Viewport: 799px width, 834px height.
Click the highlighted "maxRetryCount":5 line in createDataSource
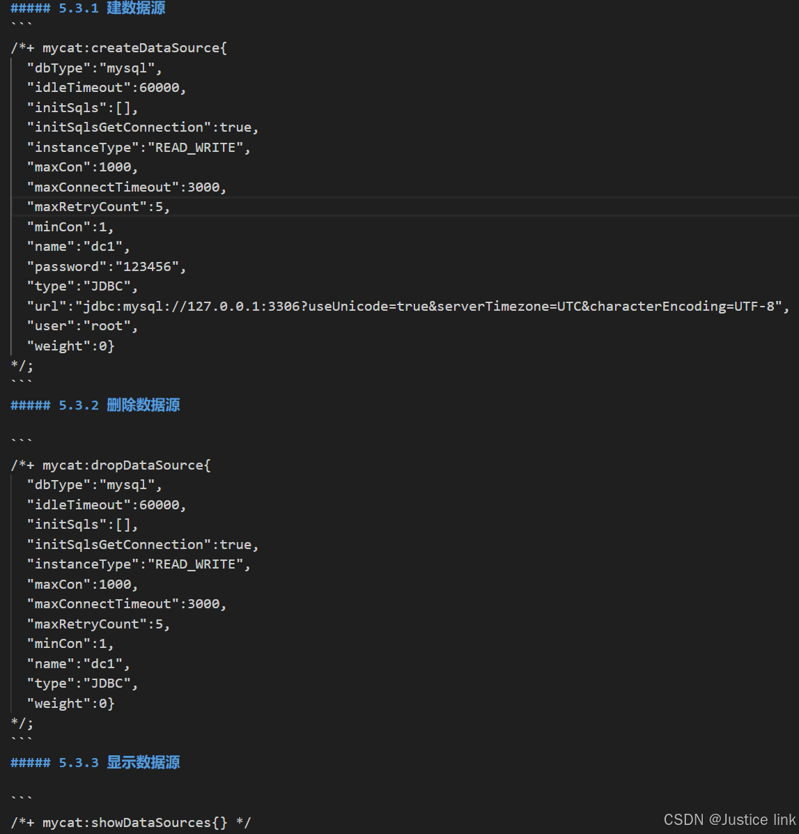98,207
